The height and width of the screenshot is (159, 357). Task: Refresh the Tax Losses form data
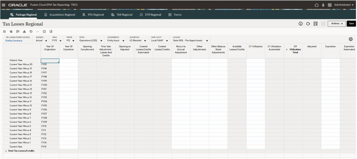(308, 24)
